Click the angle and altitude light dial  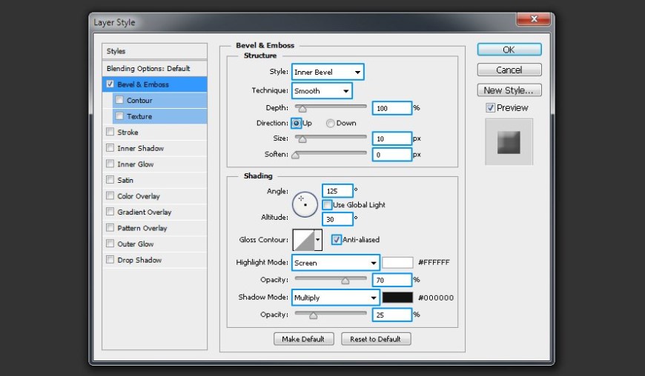305,204
